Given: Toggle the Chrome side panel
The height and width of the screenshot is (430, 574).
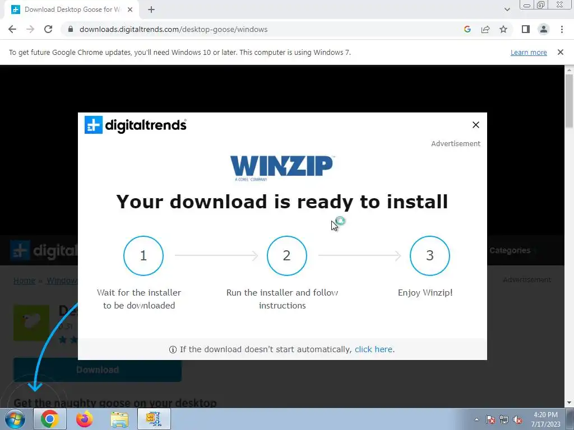Looking at the screenshot, I should 526,29.
